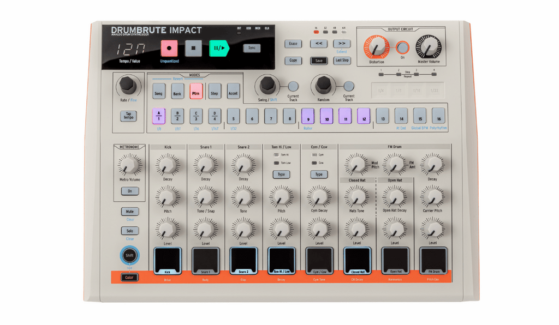
Task: Tap the Kick drum pad
Action: tap(167, 261)
